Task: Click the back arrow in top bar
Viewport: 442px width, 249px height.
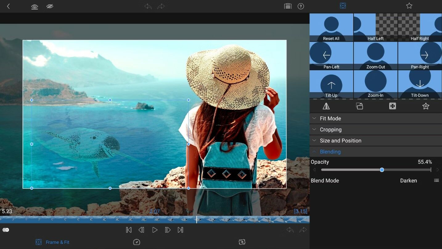Action: click(8, 6)
